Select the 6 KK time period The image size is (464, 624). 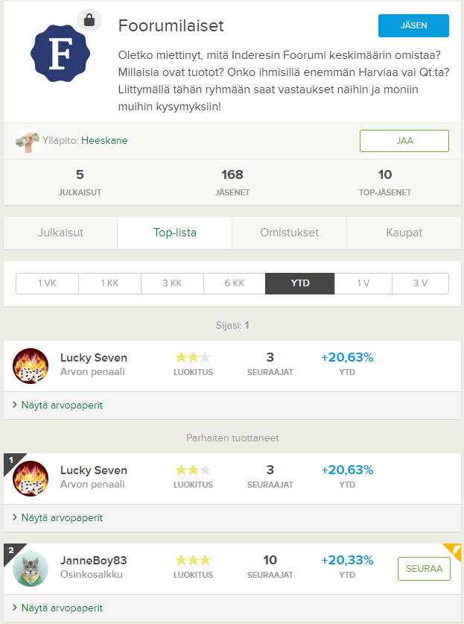pyautogui.click(x=235, y=283)
